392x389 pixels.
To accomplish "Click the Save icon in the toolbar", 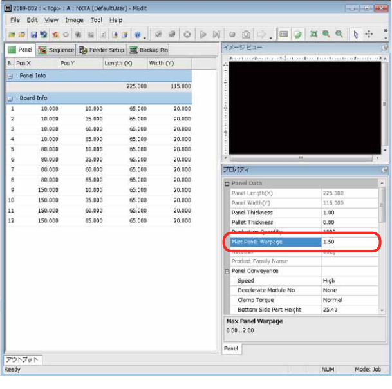I will click(x=33, y=34).
